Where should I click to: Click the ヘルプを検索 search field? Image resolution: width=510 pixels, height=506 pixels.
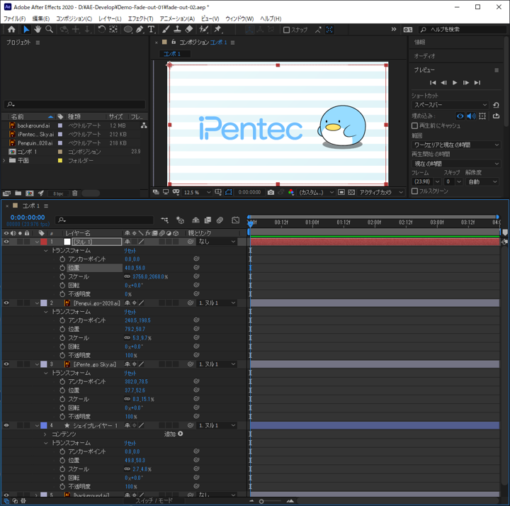click(463, 30)
